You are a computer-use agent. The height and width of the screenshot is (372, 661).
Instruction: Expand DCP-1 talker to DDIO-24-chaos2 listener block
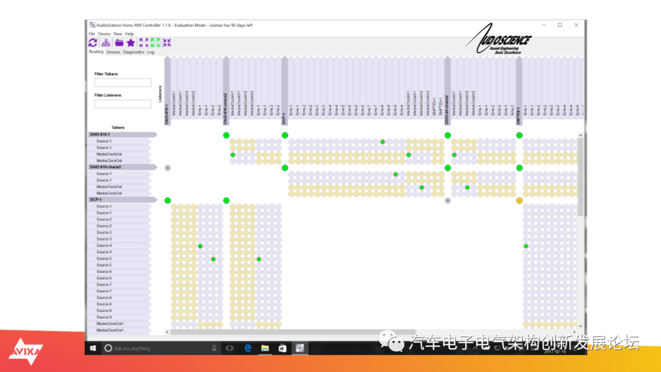tap(447, 201)
